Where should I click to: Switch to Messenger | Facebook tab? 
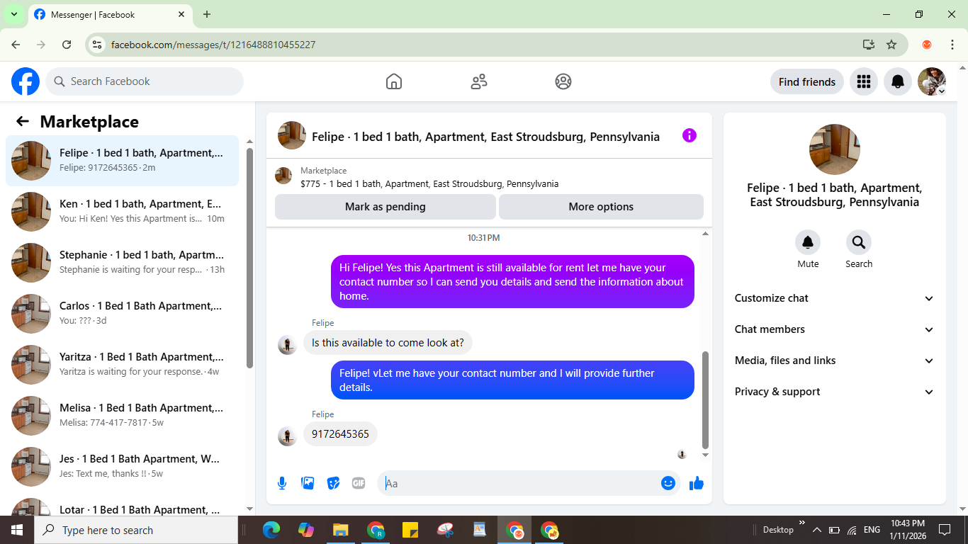pyautogui.click(x=110, y=14)
